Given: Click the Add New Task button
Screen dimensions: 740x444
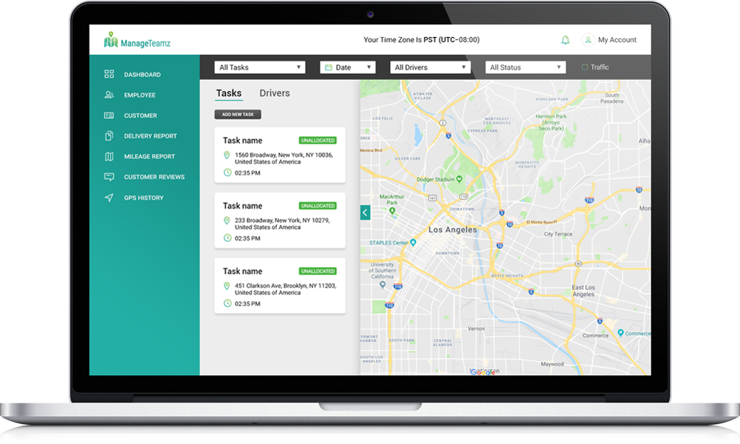Looking at the screenshot, I should 238,115.
